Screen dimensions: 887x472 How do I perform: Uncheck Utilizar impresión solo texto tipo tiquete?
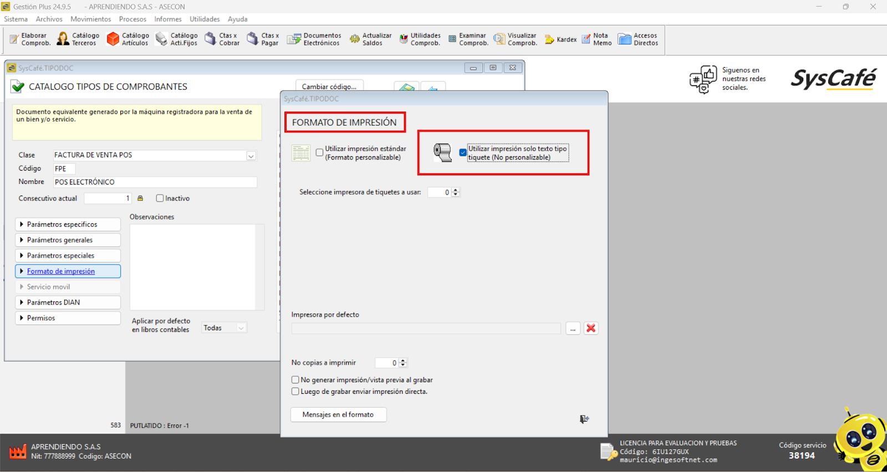pyautogui.click(x=463, y=152)
